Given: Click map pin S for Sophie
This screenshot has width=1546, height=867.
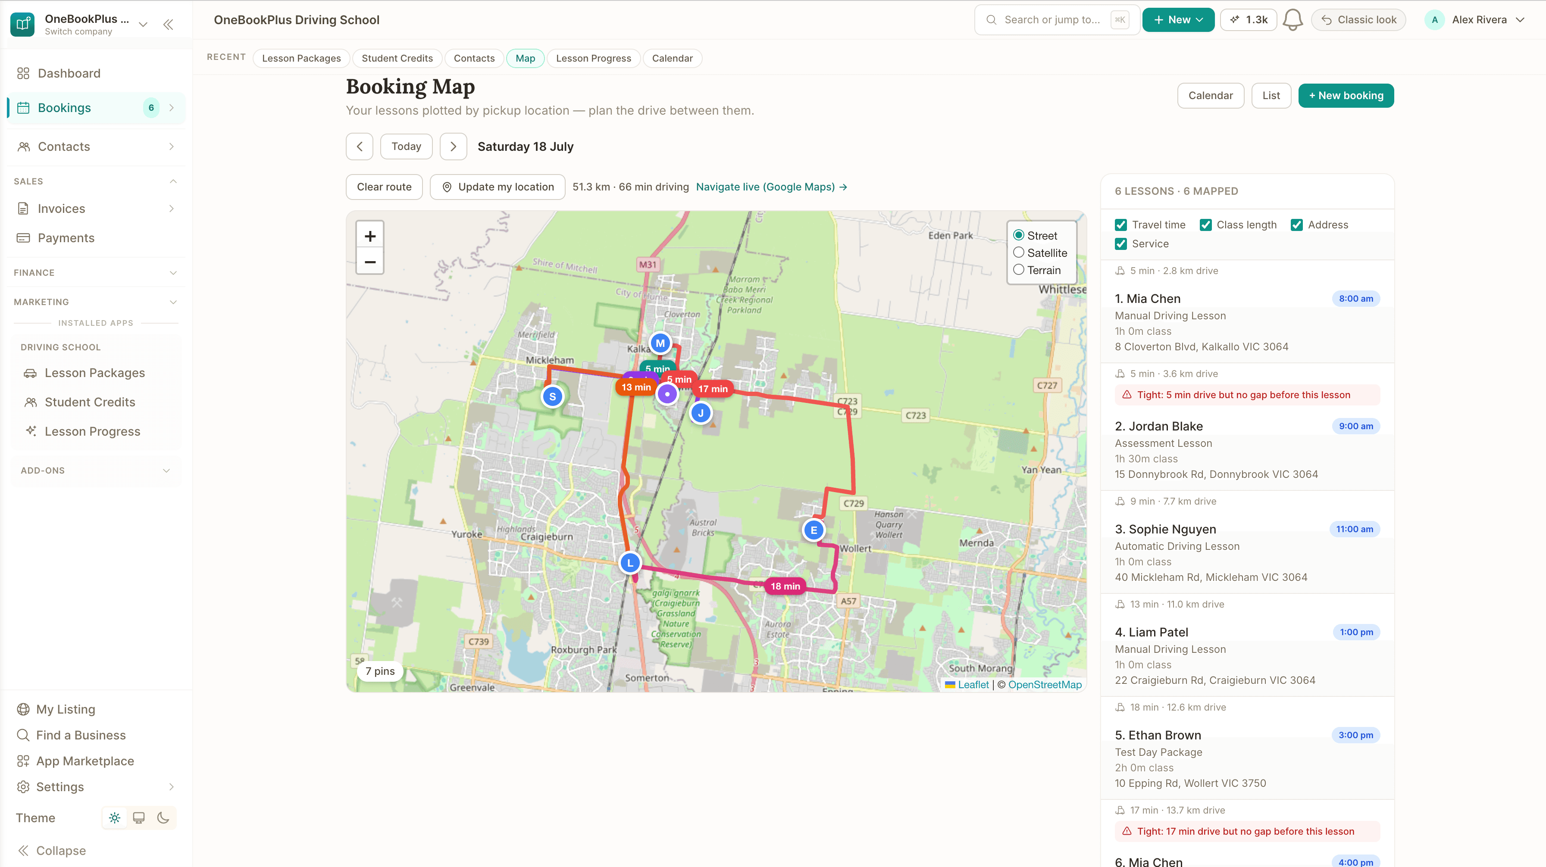Looking at the screenshot, I should (552, 396).
